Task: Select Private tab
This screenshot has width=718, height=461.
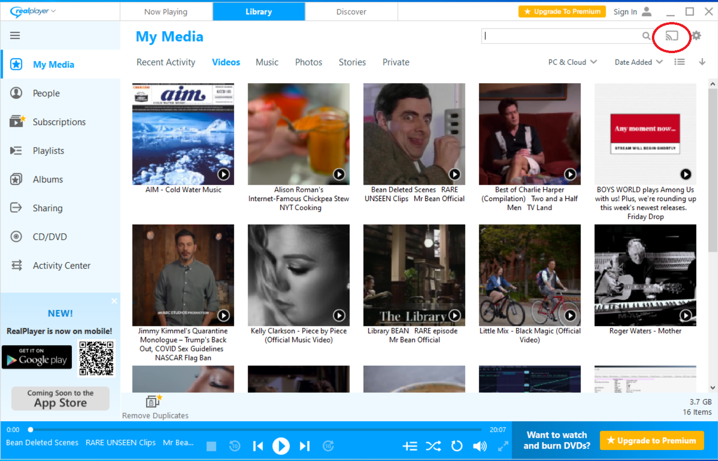Action: click(396, 62)
